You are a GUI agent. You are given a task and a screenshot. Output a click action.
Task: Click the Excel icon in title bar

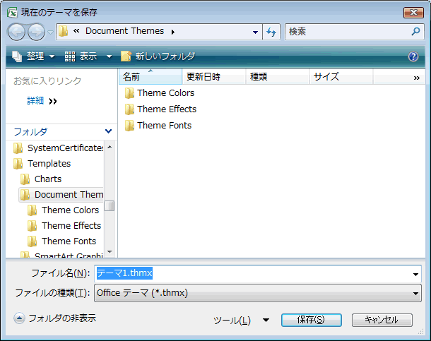(13, 13)
